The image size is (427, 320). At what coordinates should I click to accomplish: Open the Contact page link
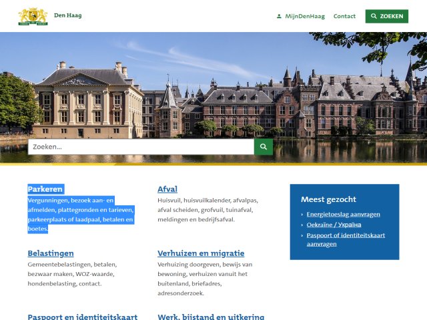344,16
